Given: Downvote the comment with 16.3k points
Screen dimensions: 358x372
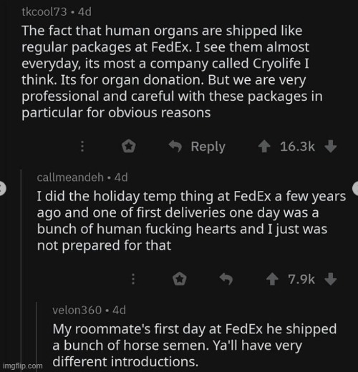Looking at the screenshot, I should click(x=331, y=147).
